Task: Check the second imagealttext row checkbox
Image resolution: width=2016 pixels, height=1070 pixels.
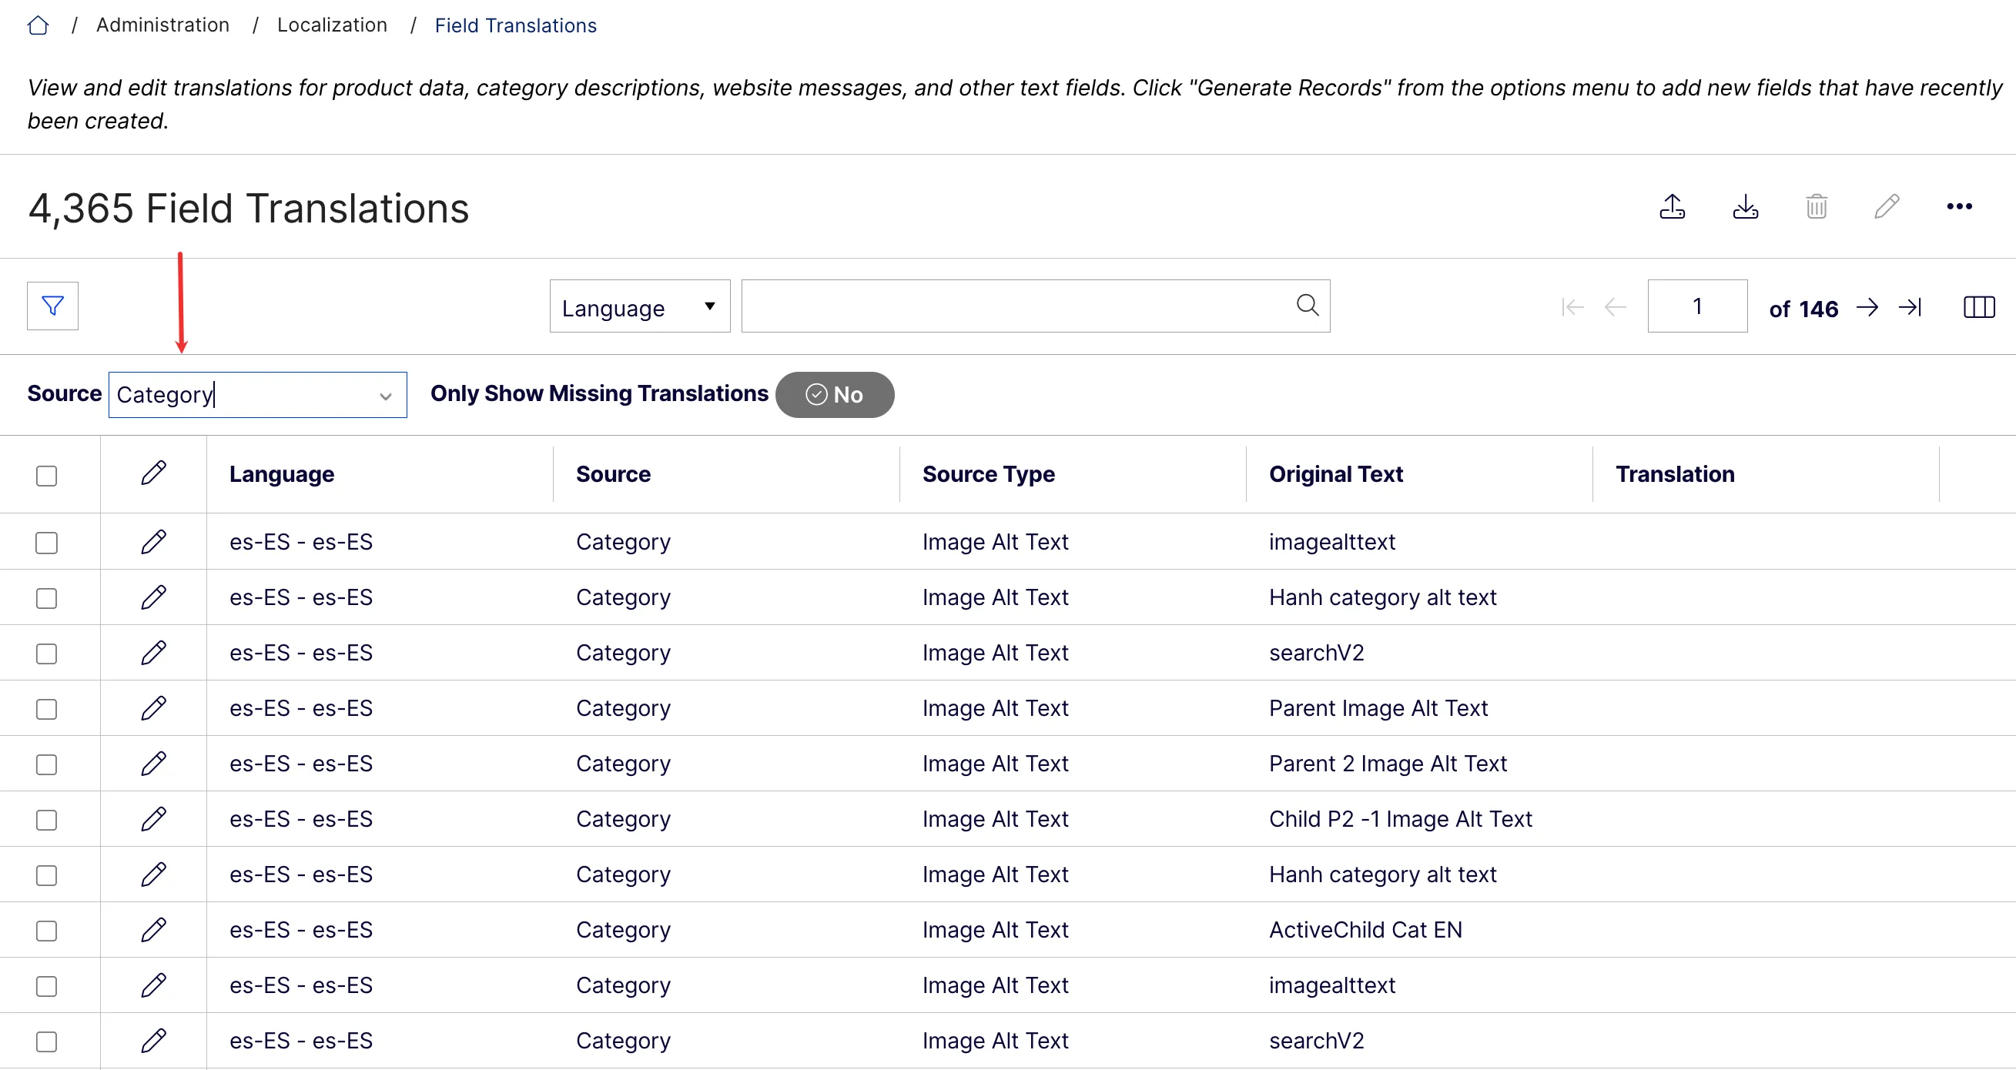Action: pos(47,986)
